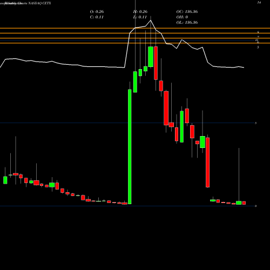Select the close value "C: 0.11"
This screenshot has height=270, width=270.
point(97,17)
